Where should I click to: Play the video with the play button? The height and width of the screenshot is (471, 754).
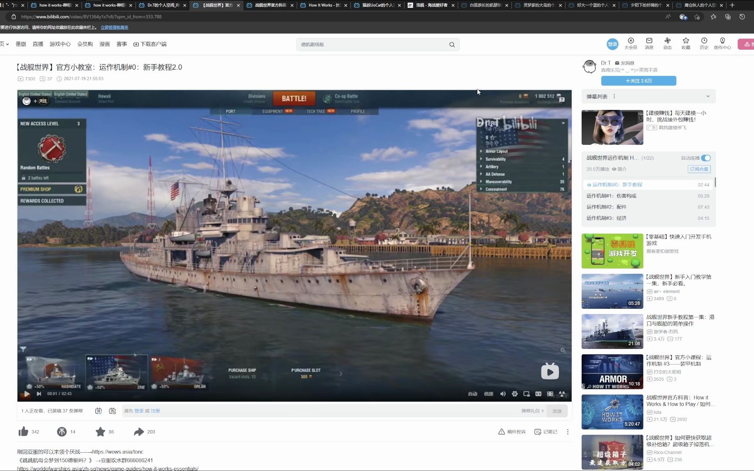27,394
